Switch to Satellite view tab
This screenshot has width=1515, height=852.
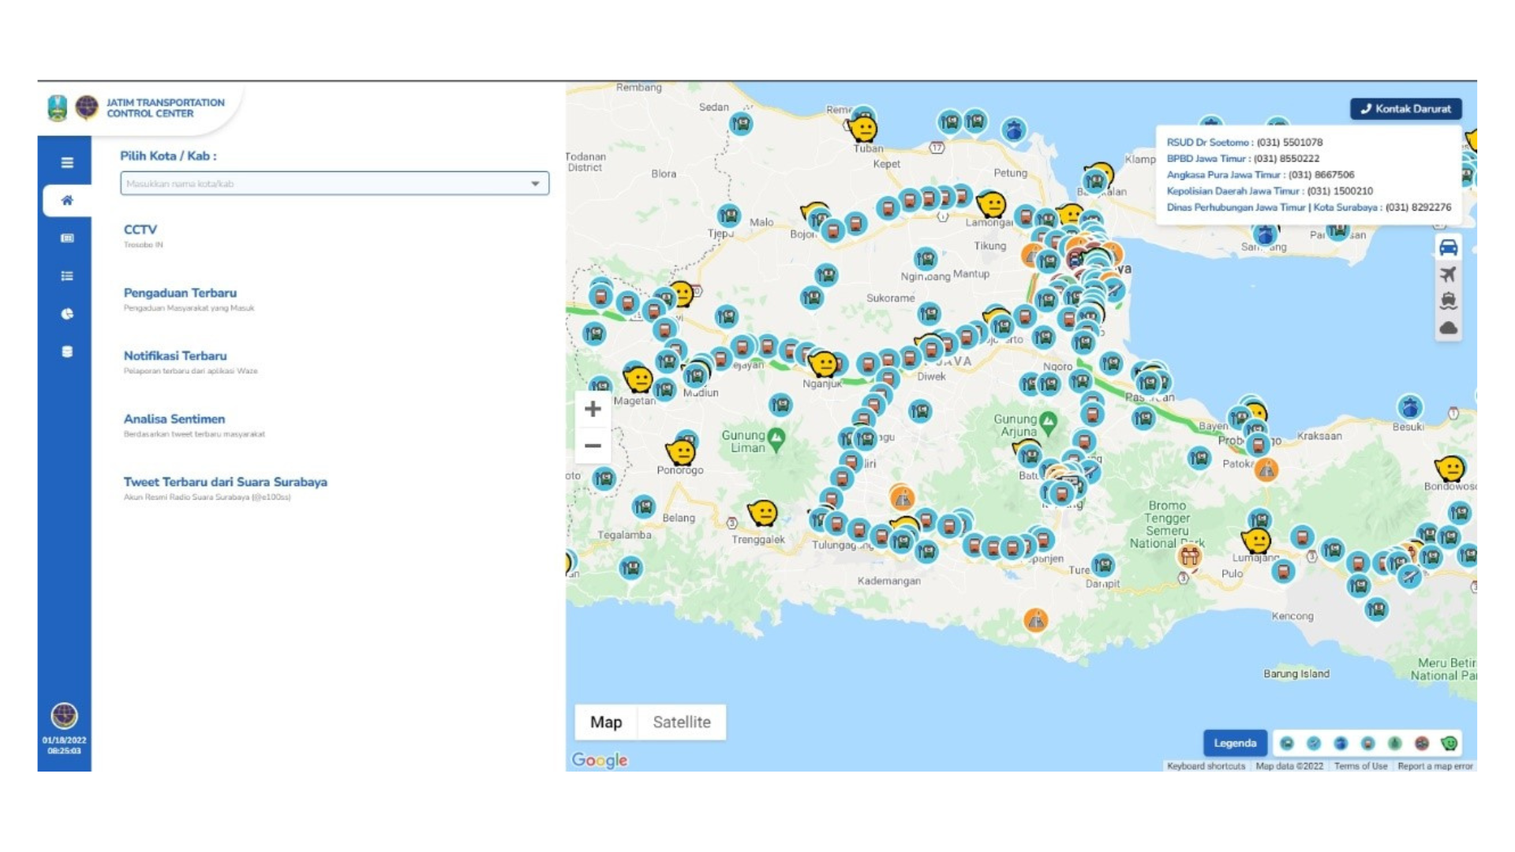pos(682,722)
